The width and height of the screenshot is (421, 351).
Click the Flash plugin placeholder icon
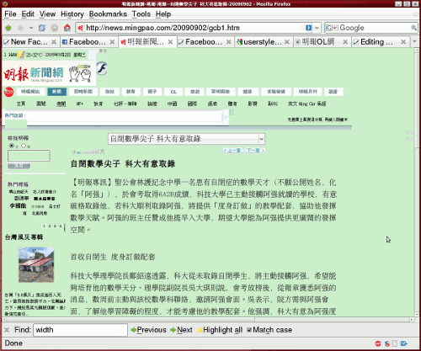102,68
